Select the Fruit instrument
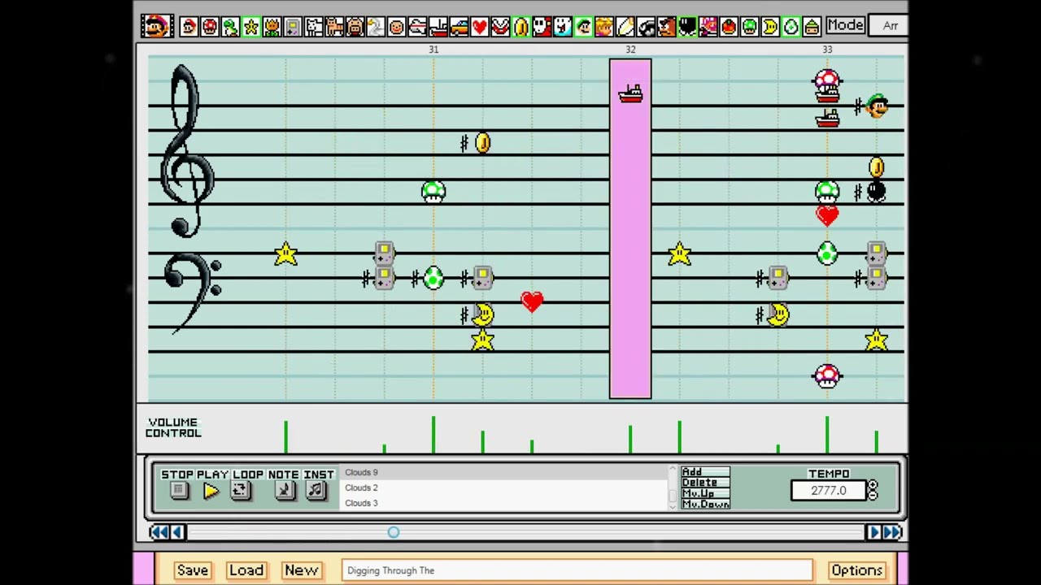The width and height of the screenshot is (1041, 585). tap(729, 27)
